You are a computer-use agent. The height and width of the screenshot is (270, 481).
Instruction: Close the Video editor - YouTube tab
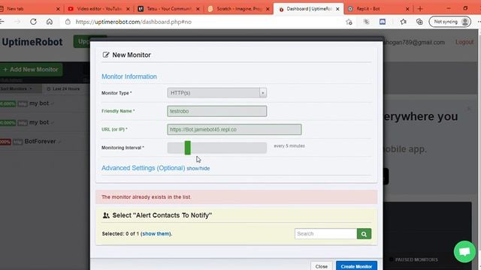click(128, 9)
